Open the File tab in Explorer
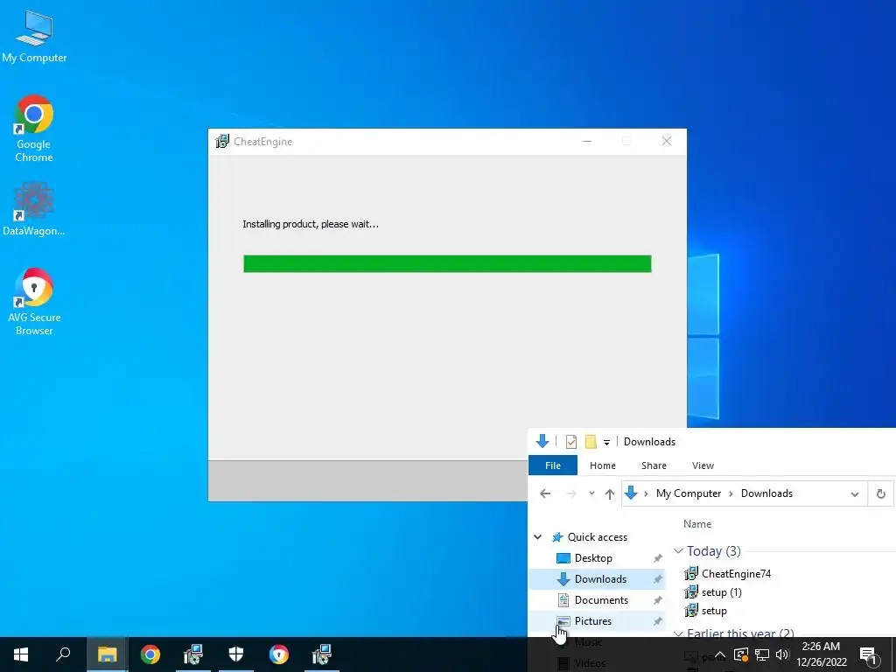The width and height of the screenshot is (896, 672). (x=553, y=465)
